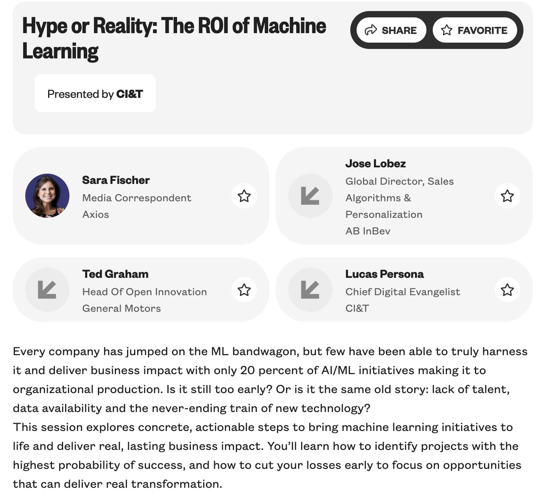
Task: Click Global Director, Sales job title text
Action: [400, 198]
